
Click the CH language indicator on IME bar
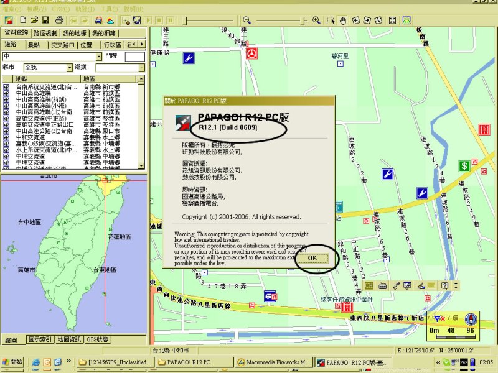tap(369, 285)
